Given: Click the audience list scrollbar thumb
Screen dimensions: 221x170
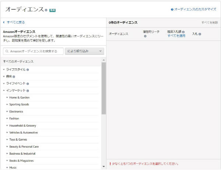Looking at the screenshot, I should [x=104, y=88].
